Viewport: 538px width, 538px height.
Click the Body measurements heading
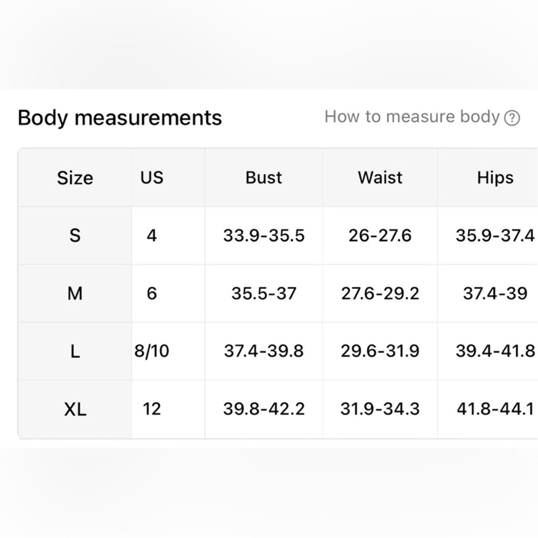click(x=120, y=118)
